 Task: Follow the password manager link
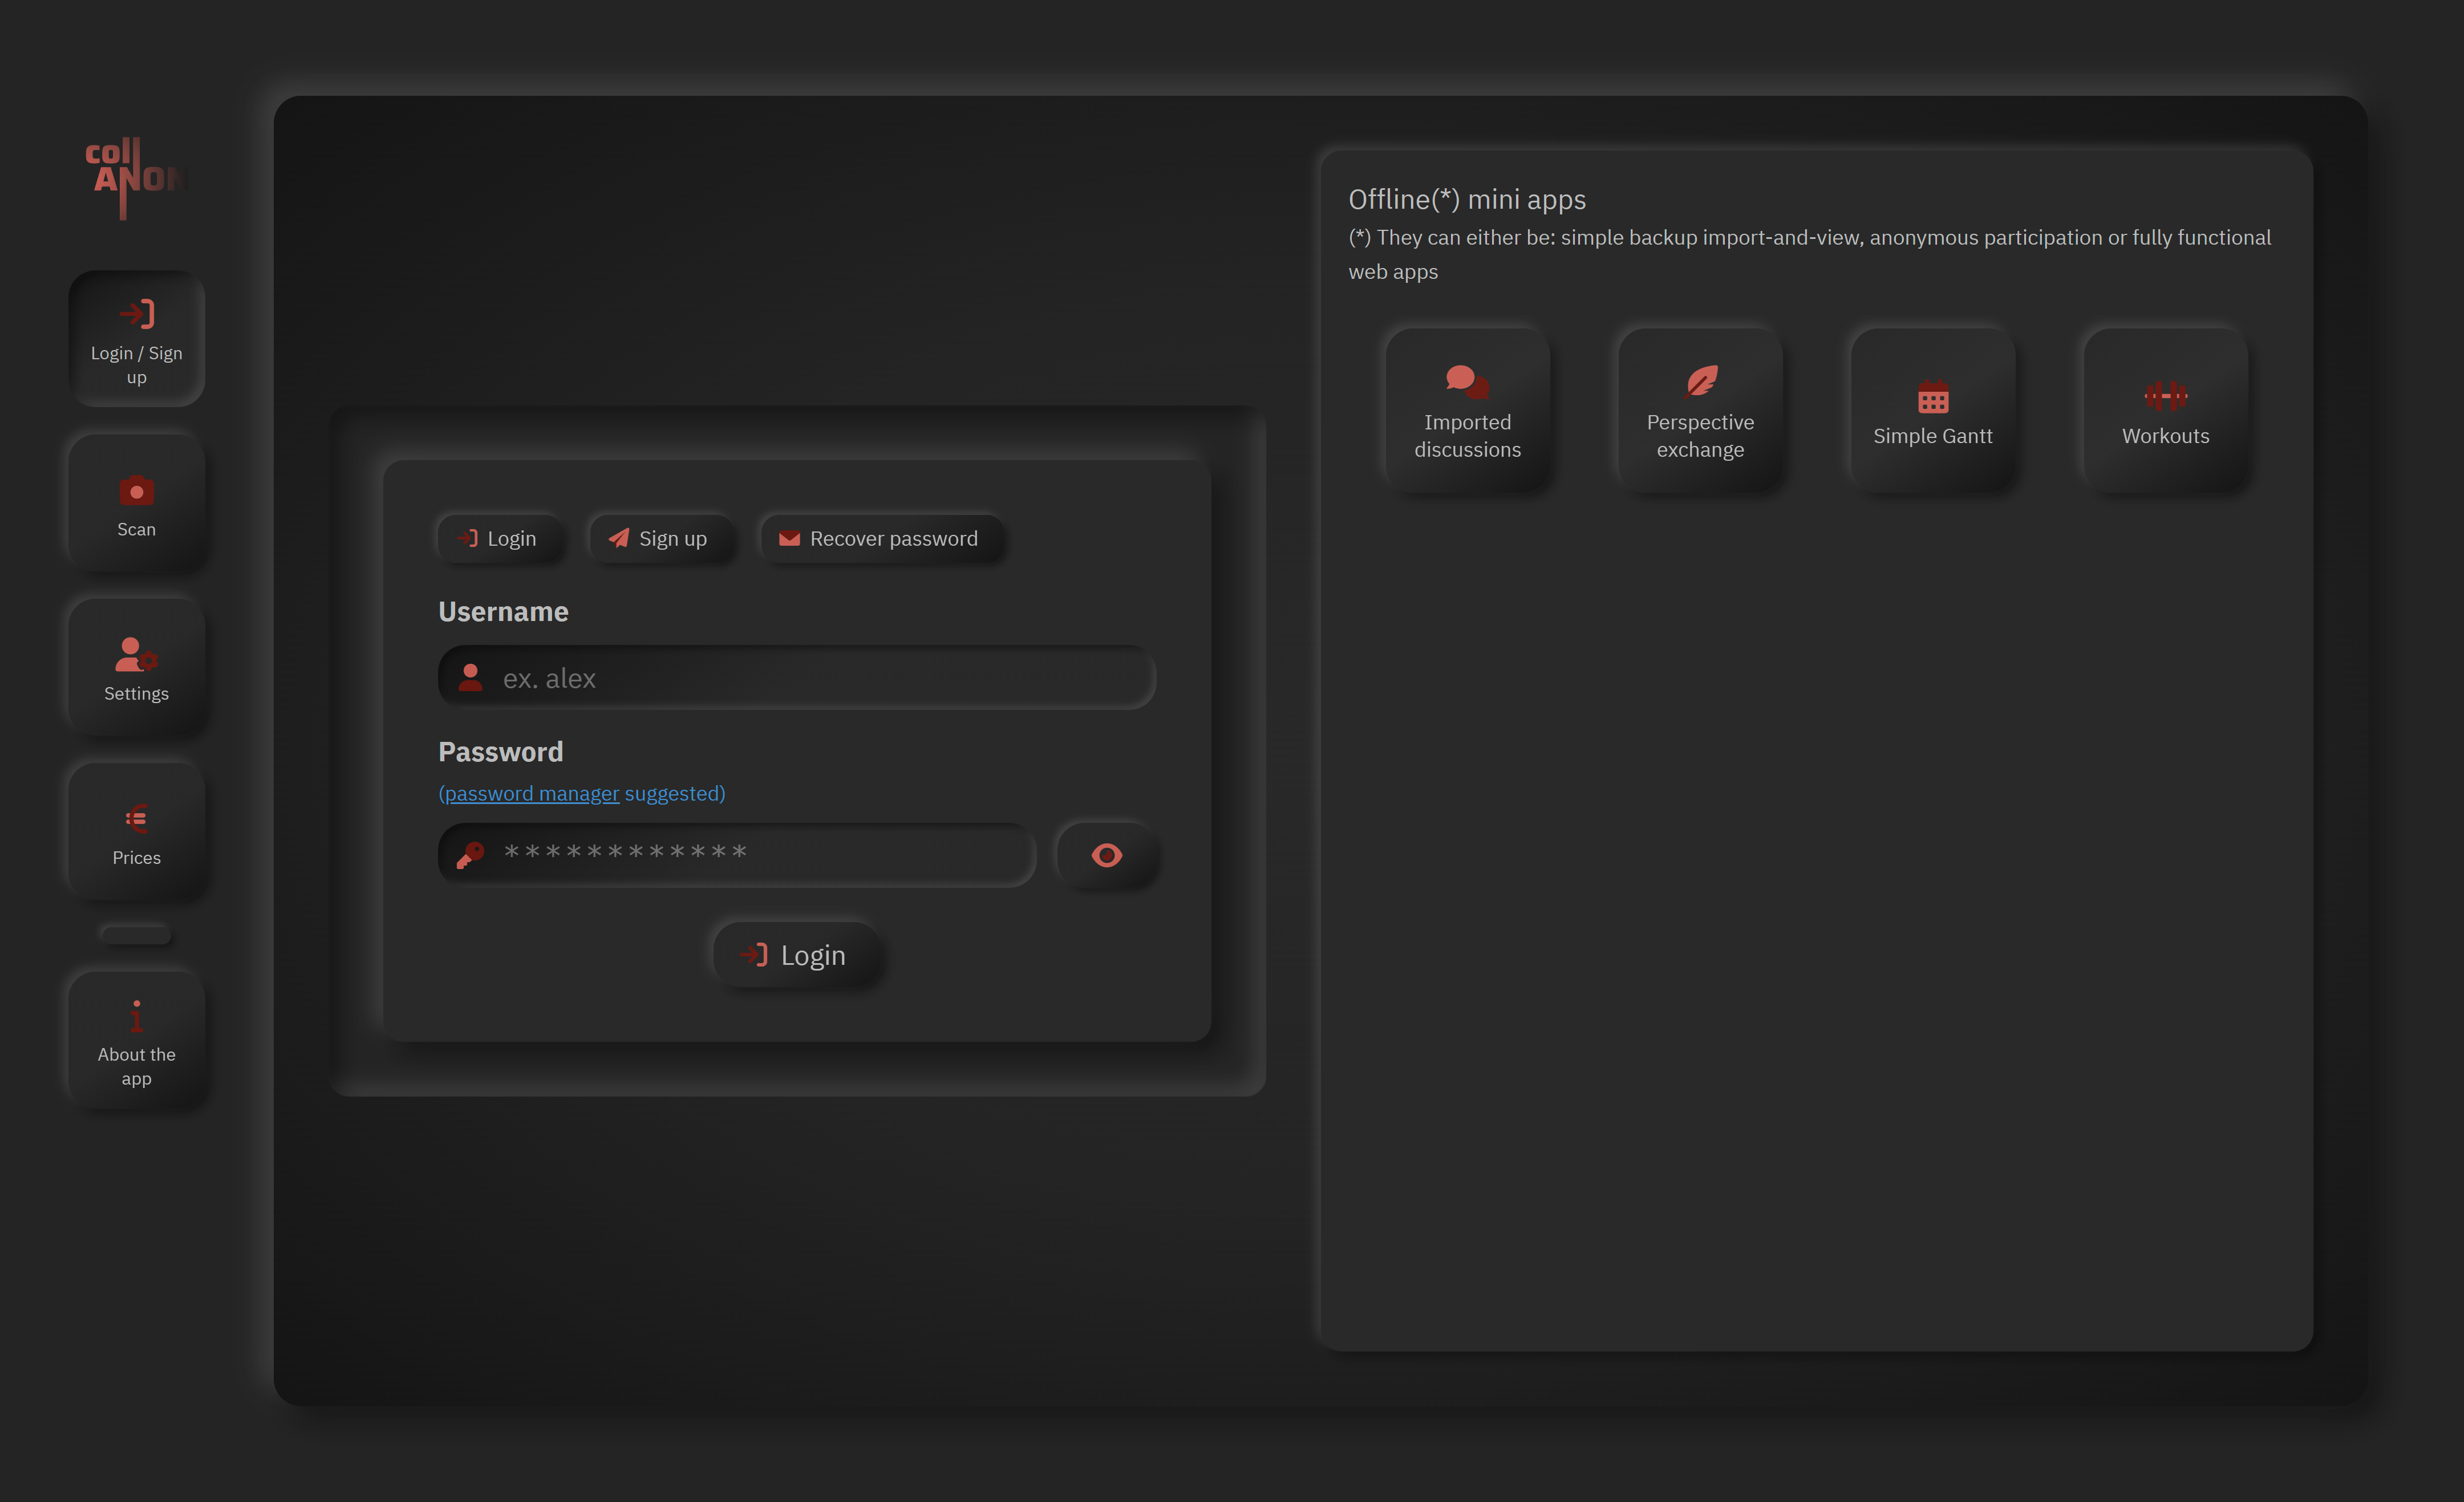pyautogui.click(x=531, y=794)
